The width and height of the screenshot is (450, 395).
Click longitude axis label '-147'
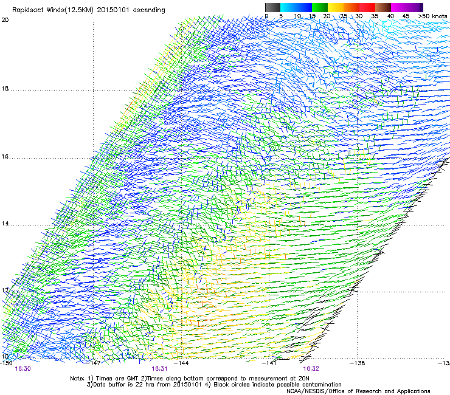94,363
